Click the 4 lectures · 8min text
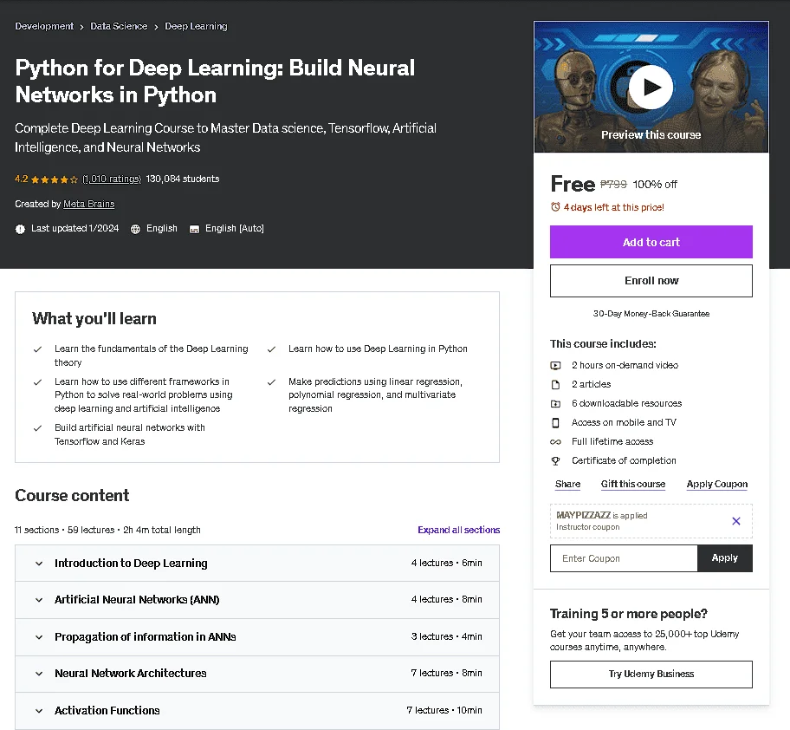Image resolution: width=790 pixels, height=730 pixels. tap(446, 600)
